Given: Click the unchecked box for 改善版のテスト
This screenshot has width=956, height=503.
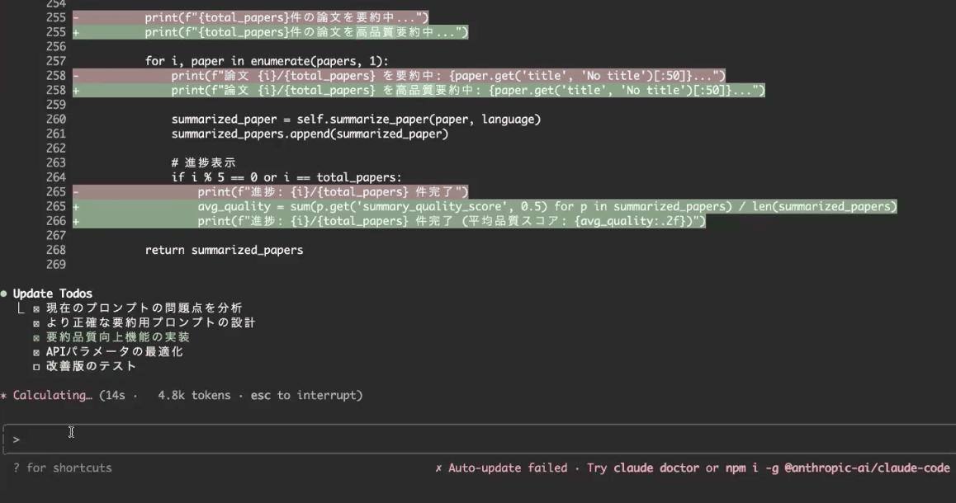Looking at the screenshot, I should (36, 366).
